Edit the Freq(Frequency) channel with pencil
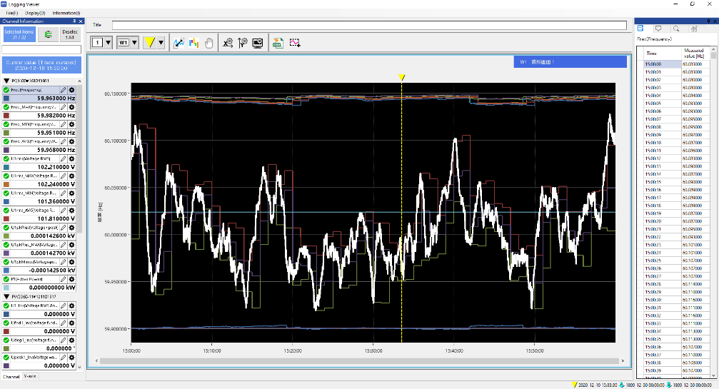The width and height of the screenshot is (719, 389). [x=64, y=90]
